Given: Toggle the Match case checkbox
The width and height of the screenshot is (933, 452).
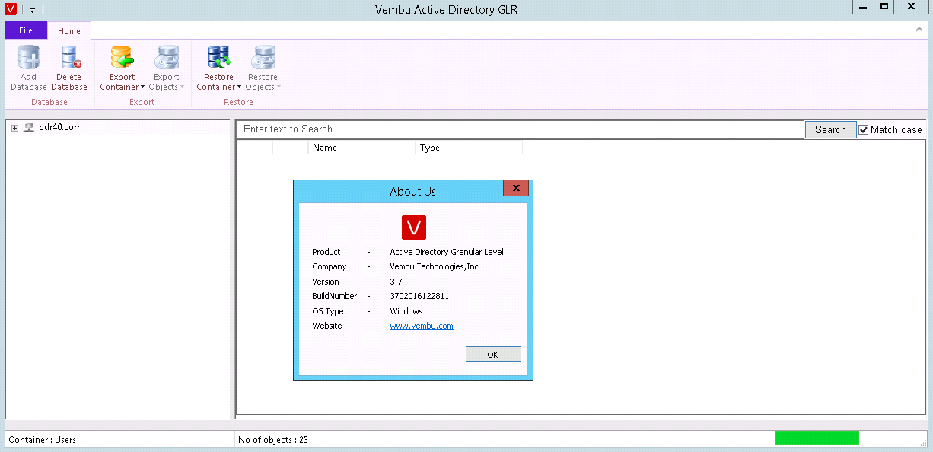Looking at the screenshot, I should pyautogui.click(x=864, y=129).
